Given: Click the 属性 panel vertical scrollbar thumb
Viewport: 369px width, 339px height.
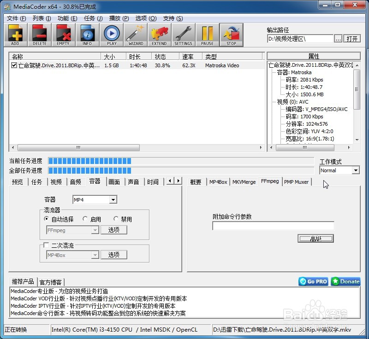Looking at the screenshot, I should [357, 89].
